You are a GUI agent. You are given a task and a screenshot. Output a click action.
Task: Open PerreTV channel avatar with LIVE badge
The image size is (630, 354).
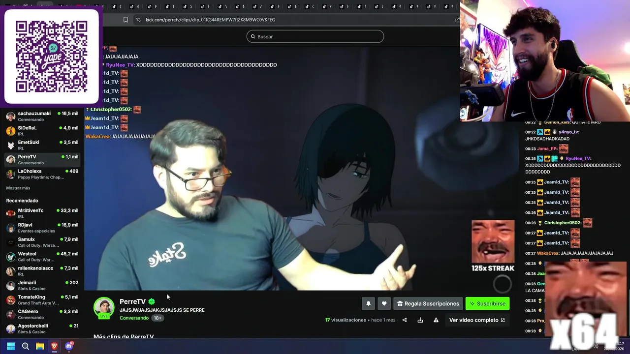[104, 308]
